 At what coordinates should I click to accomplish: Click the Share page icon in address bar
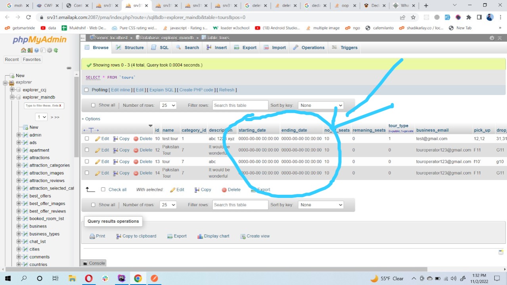tap(403, 17)
